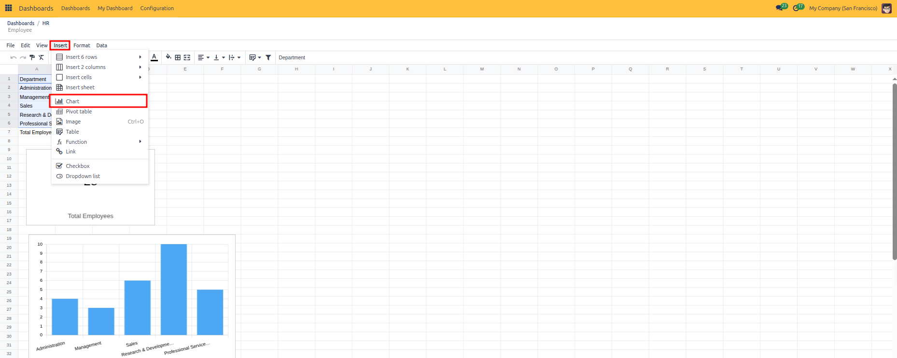This screenshot has width=897, height=358.
Task: Open the File menu
Action: tap(11, 45)
